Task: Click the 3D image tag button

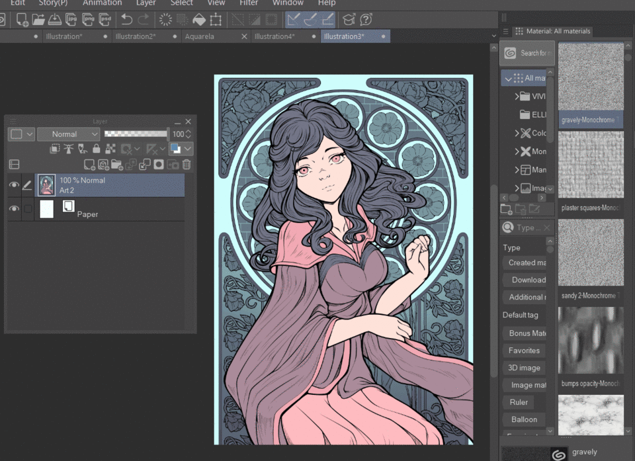Action: (x=524, y=368)
